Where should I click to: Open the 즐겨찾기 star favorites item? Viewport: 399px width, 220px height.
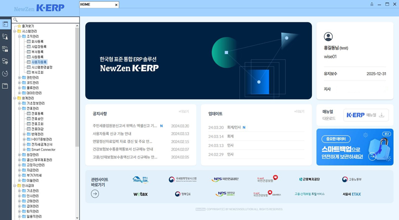(x=28, y=26)
